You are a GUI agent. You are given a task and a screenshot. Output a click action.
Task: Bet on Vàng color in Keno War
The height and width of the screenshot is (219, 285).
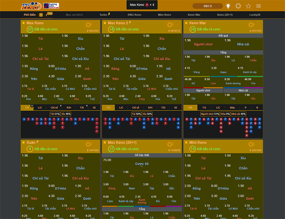pyautogui.click(x=197, y=72)
